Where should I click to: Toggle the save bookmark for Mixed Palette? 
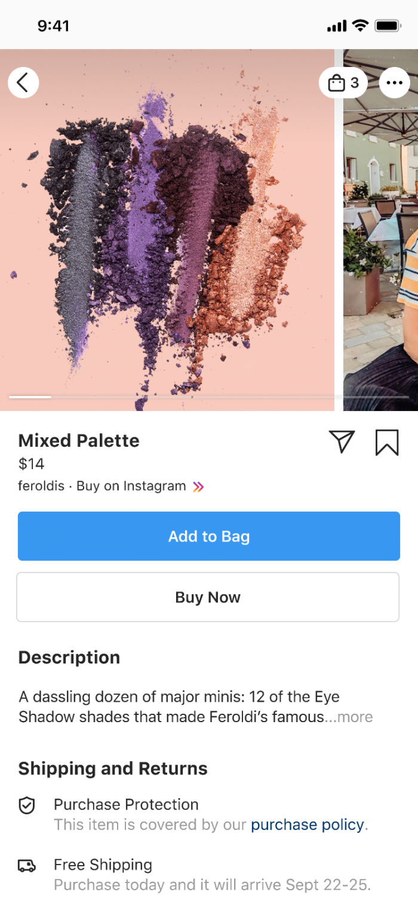(386, 443)
